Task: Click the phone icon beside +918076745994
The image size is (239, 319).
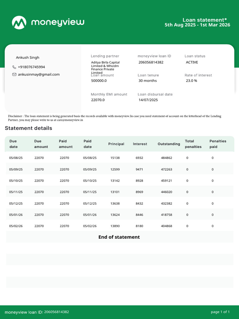Action: [14, 67]
